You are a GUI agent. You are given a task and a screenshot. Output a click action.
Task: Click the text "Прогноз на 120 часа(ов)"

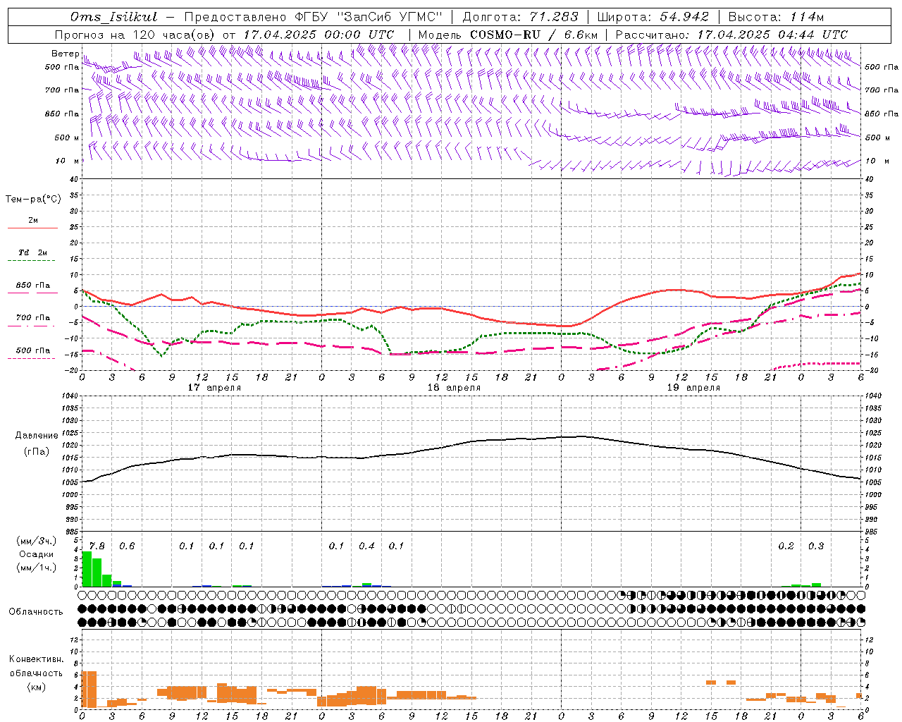click(135, 35)
